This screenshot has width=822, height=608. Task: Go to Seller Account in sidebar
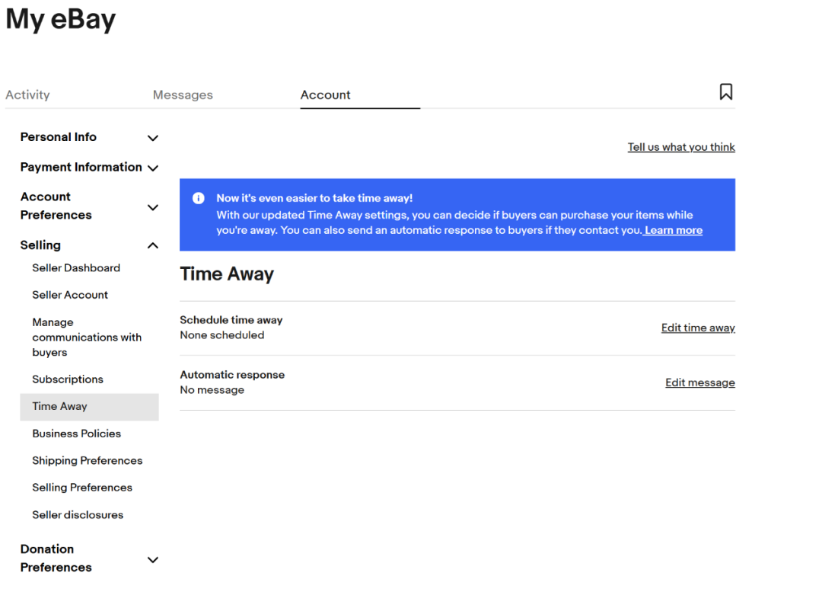[x=70, y=295]
